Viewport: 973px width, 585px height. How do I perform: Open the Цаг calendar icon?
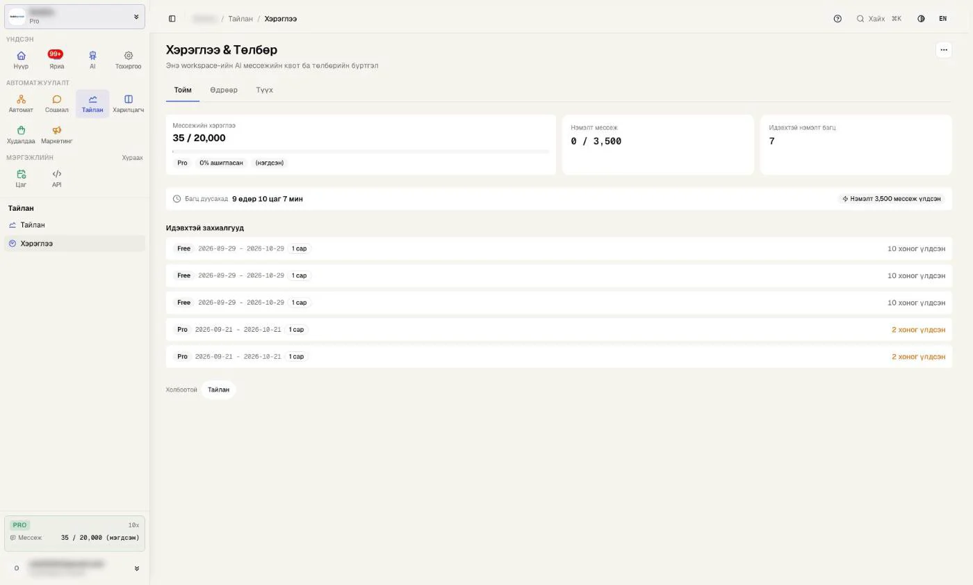(21, 179)
